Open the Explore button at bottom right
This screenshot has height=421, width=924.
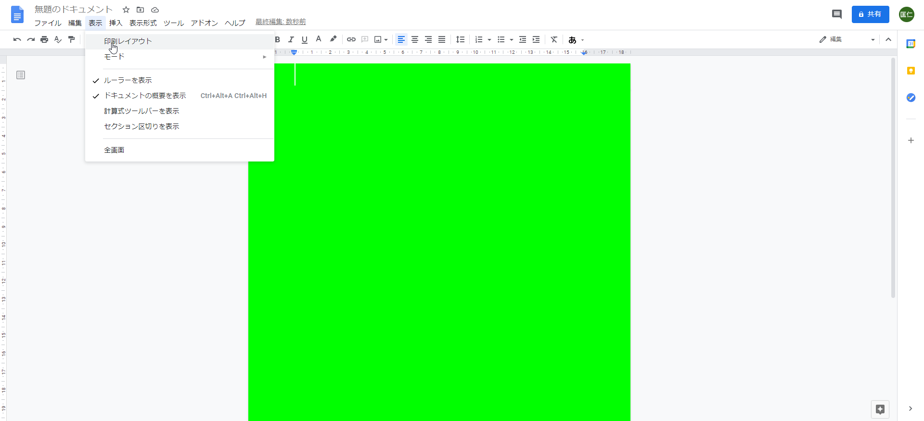880,409
